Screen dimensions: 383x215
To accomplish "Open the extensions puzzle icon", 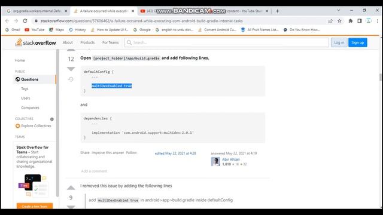I will pos(351,21).
